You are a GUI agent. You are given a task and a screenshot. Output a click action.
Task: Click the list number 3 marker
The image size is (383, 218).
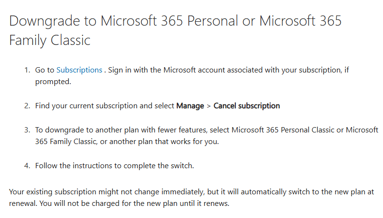(27, 130)
